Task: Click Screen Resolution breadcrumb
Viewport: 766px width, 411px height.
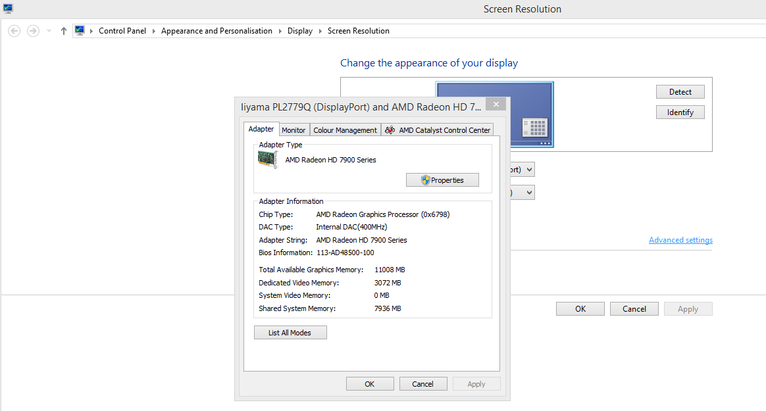Action: 358,31
